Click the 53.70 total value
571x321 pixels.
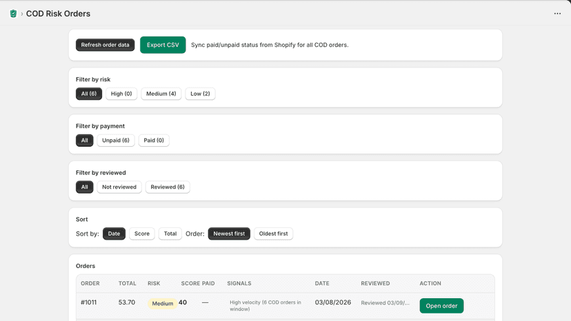127,302
